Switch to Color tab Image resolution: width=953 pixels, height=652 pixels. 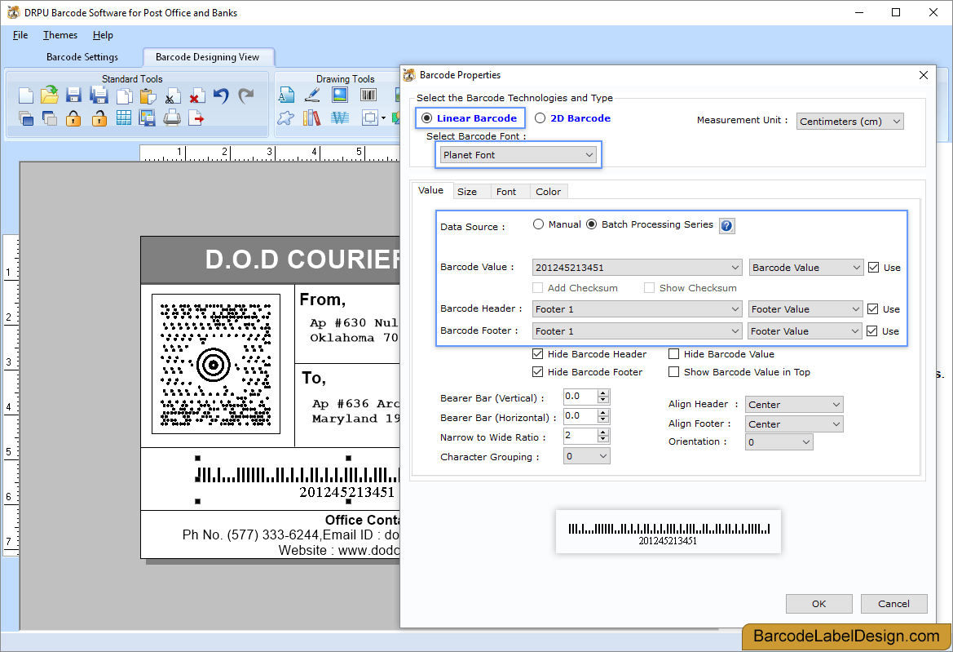point(548,192)
